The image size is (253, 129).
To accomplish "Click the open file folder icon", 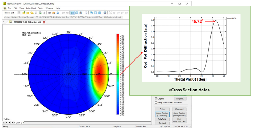I will click(24, 13).
